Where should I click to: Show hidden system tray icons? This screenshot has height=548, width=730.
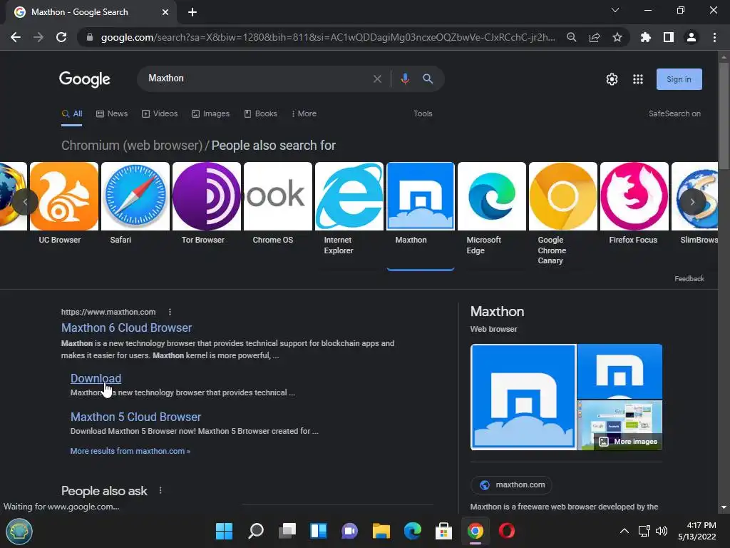tap(624, 531)
